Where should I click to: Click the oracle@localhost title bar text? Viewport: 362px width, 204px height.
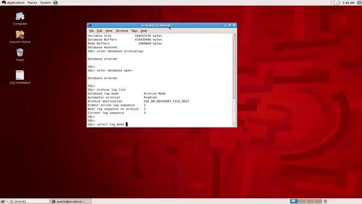coord(157,25)
